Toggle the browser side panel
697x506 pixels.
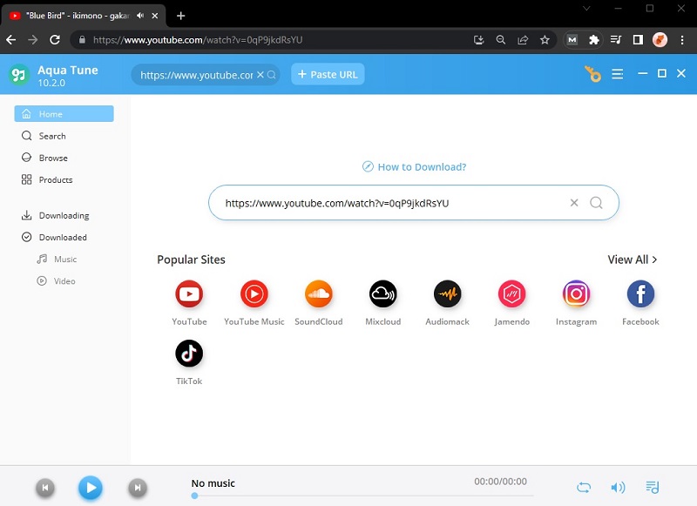pos(638,40)
